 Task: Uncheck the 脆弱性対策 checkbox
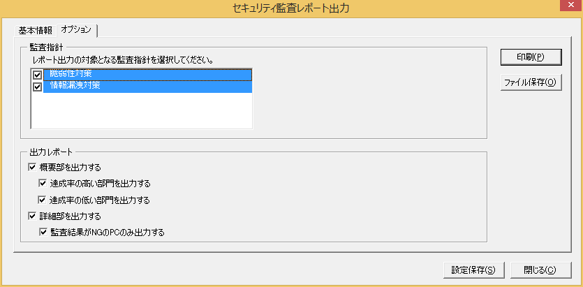point(38,74)
